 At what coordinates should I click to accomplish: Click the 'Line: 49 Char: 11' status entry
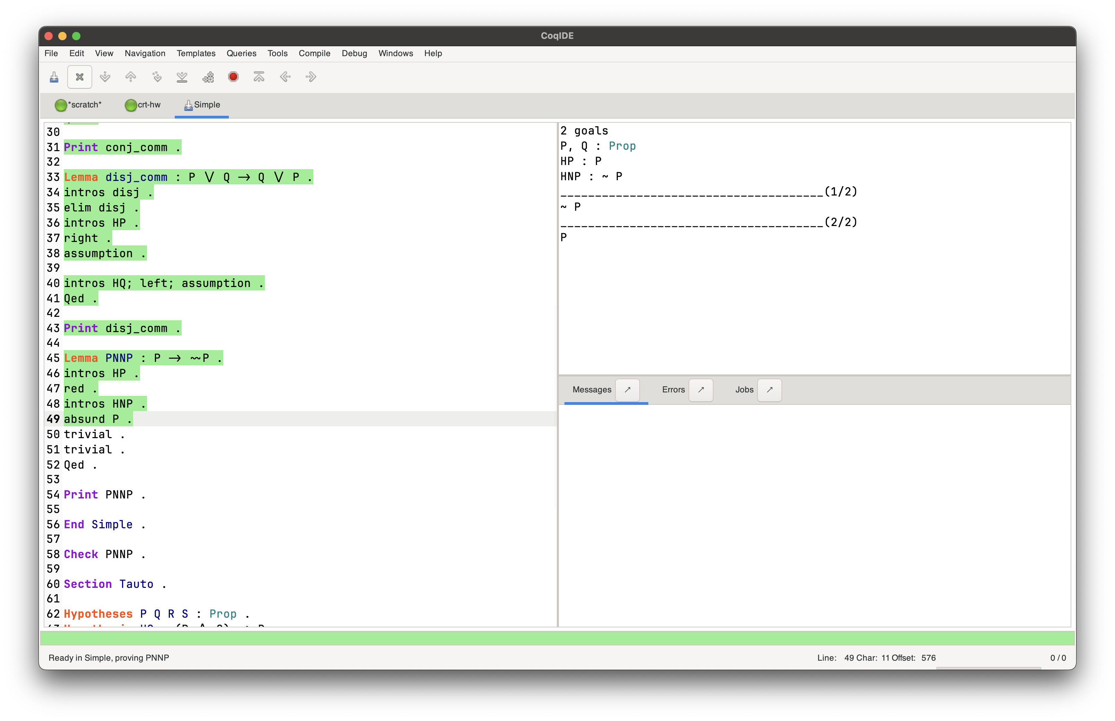(x=853, y=658)
